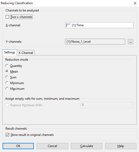This screenshot has height=152, width=139.
Task: Pick the Maximum reduction mode
Action: coord(7,88)
